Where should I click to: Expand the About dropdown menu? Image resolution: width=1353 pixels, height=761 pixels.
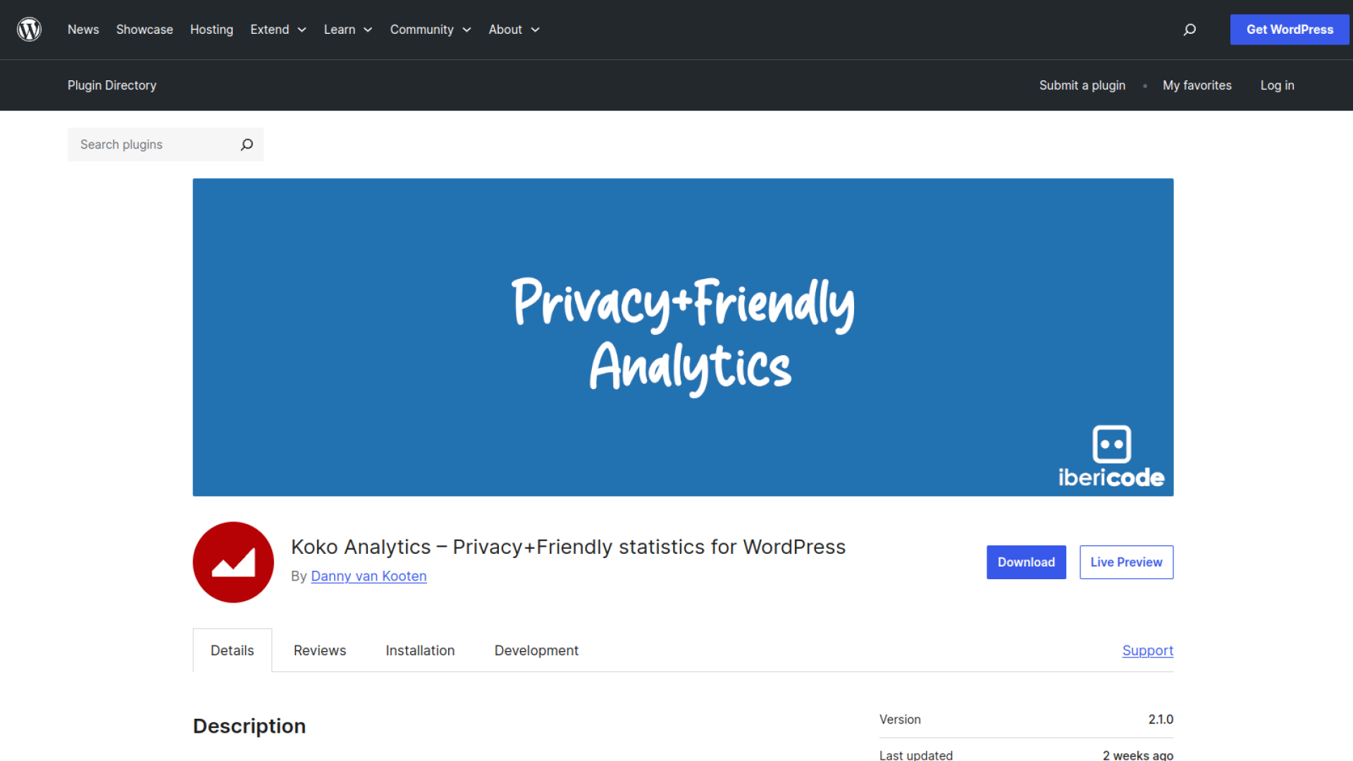(x=514, y=30)
